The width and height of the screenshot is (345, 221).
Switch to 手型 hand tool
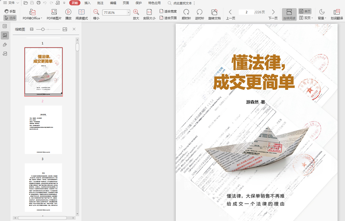(10, 11)
